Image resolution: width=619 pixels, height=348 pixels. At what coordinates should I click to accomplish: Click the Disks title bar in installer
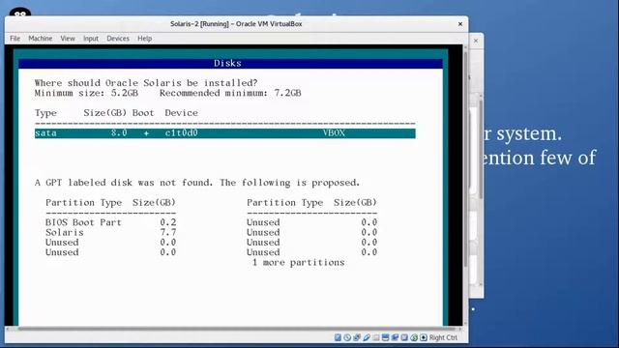point(230,63)
